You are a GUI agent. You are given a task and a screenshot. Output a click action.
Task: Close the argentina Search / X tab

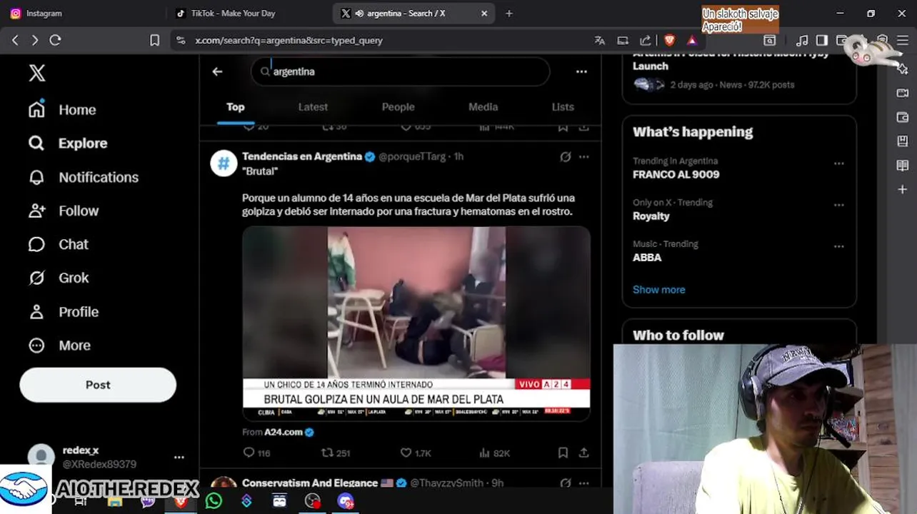[484, 13]
